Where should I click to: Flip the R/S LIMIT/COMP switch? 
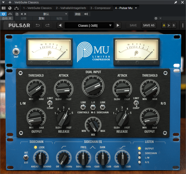tap(136, 103)
